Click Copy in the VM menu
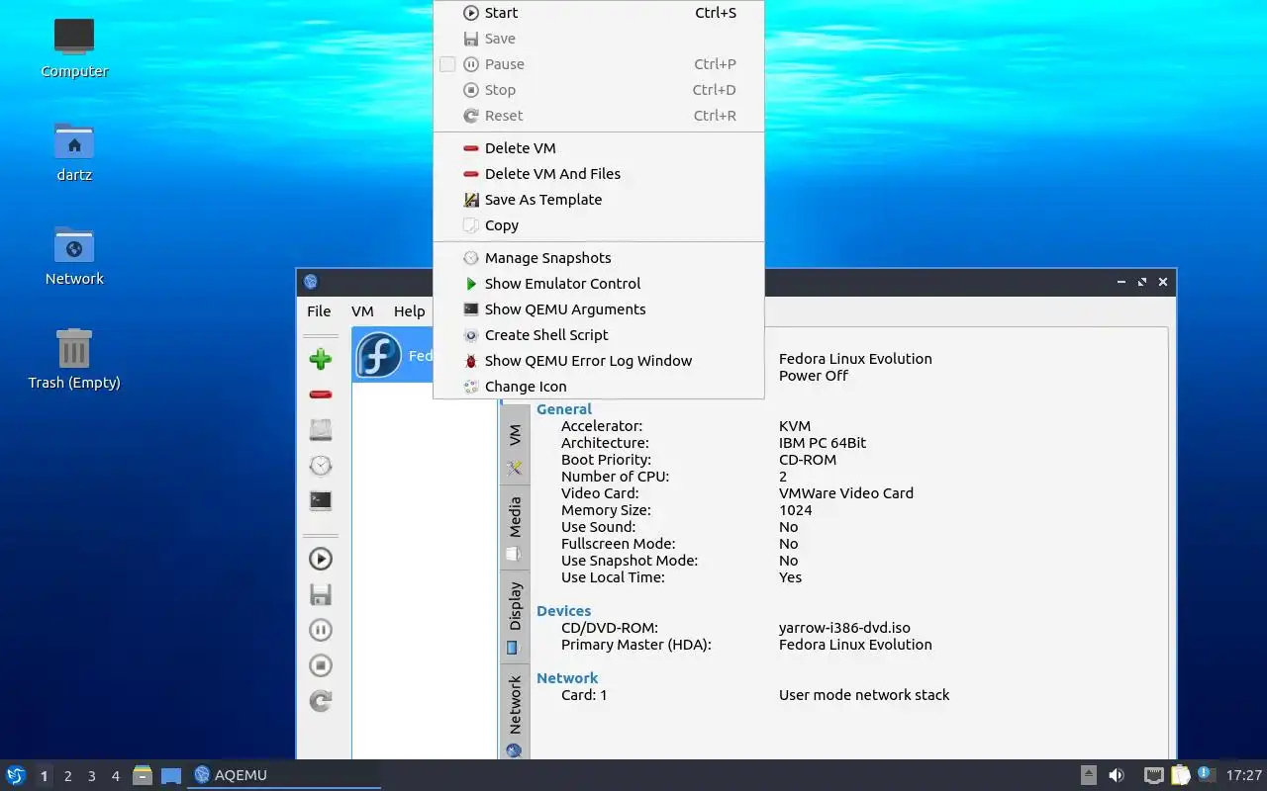The width and height of the screenshot is (1267, 791). (599, 225)
